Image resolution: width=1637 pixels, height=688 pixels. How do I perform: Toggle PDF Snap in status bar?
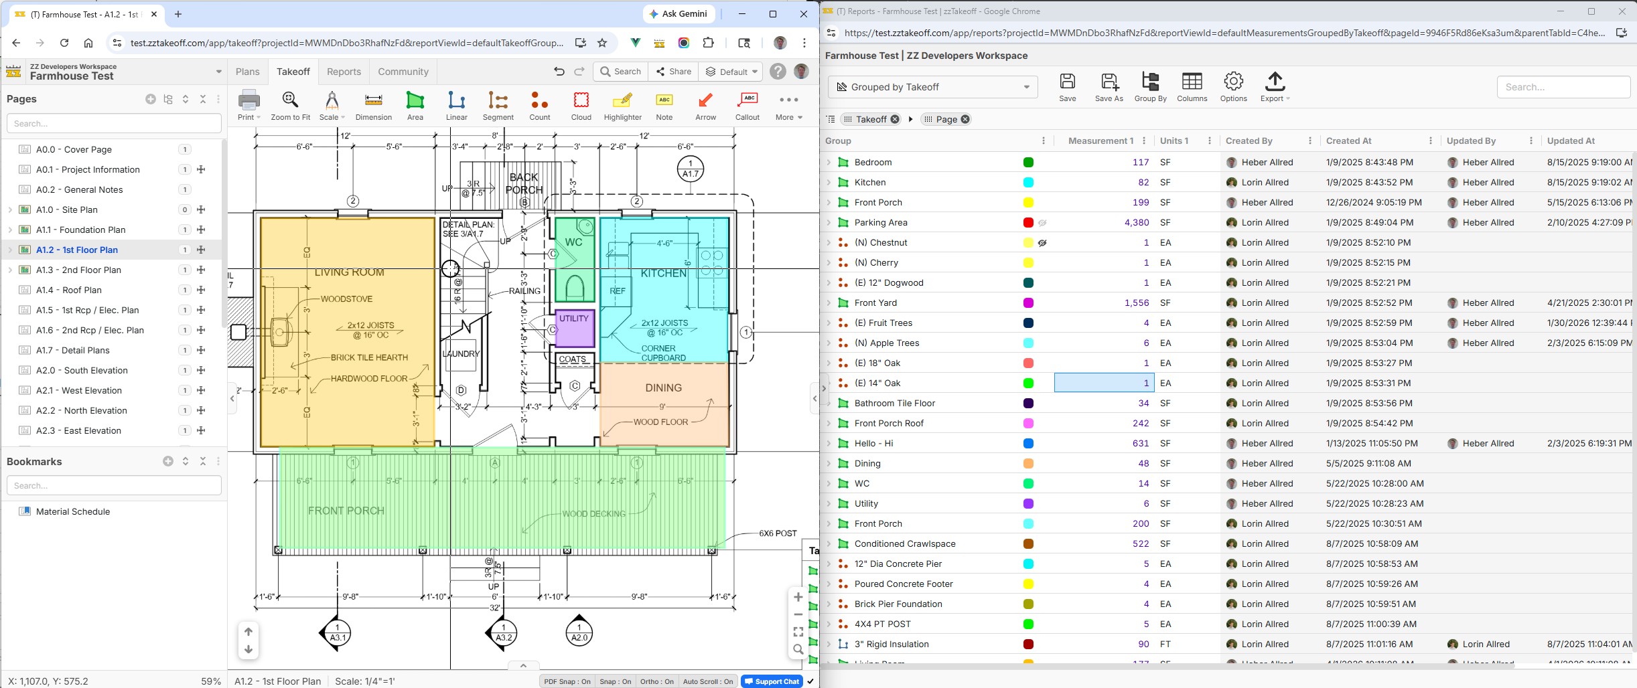[567, 681]
